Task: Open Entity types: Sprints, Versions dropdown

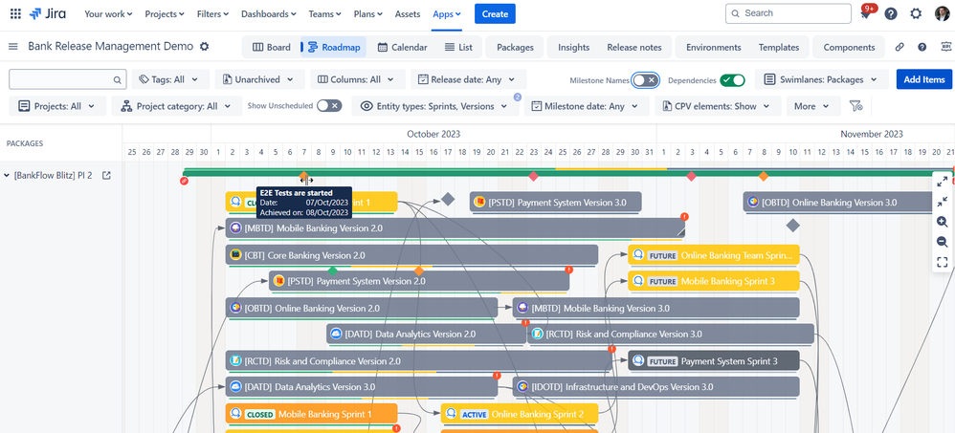Action: pyautogui.click(x=434, y=106)
